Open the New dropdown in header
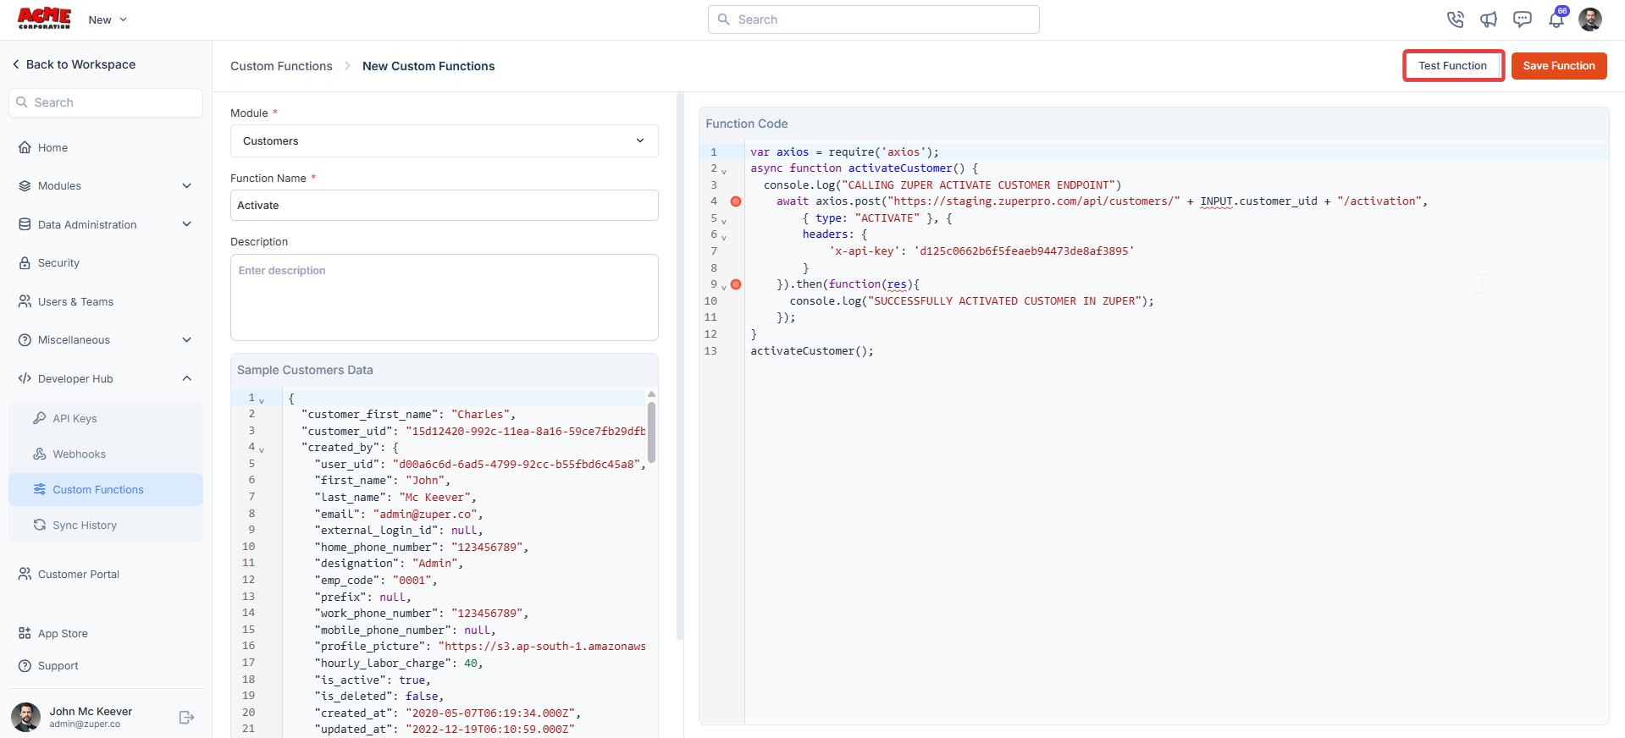The width and height of the screenshot is (1625, 738). coord(108,19)
